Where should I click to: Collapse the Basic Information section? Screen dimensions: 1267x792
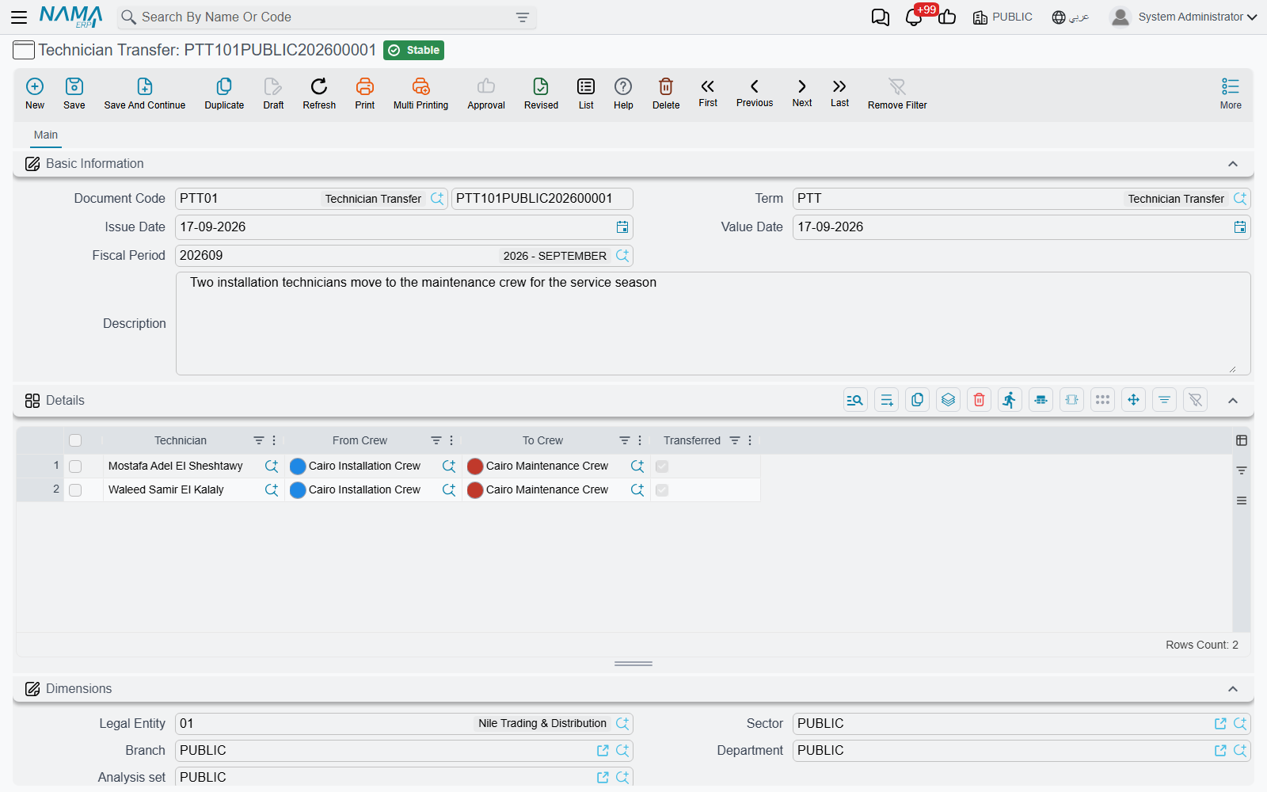point(1233,164)
